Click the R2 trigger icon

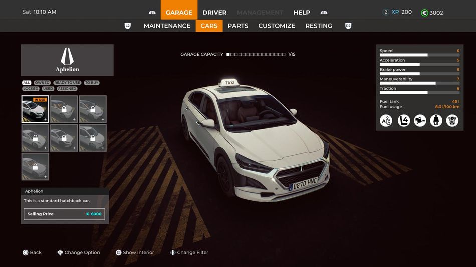pos(348,26)
